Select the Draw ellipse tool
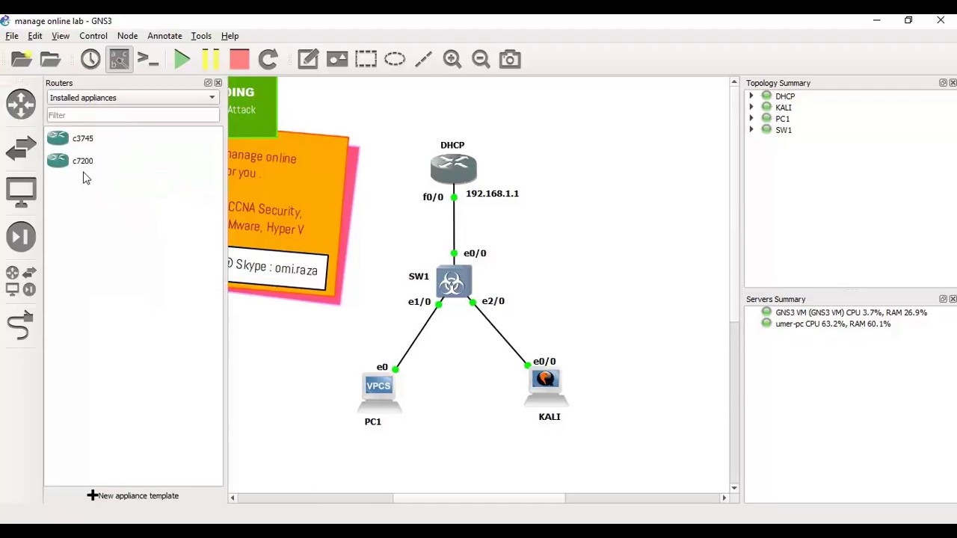This screenshot has height=538, width=957. click(395, 59)
